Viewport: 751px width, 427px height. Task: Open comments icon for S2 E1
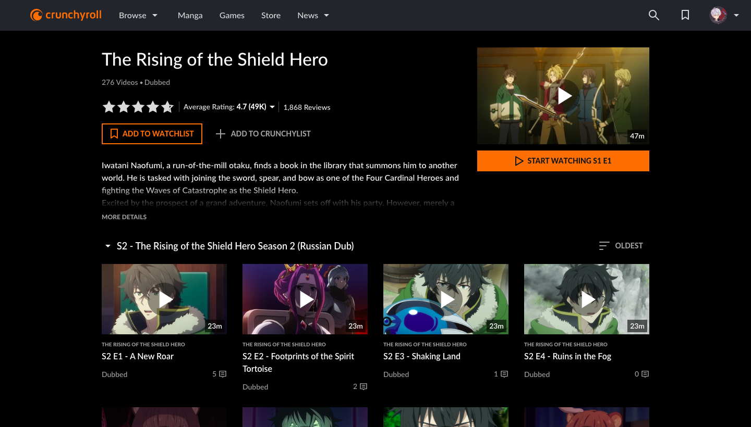tap(223, 374)
